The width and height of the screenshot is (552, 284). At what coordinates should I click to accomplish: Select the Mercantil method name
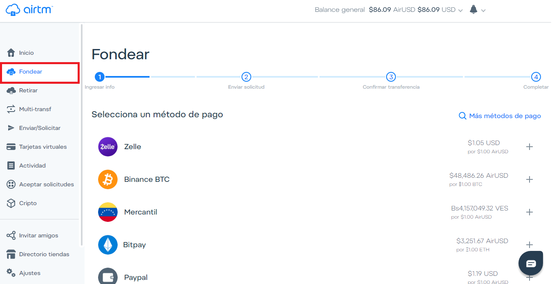141,212
